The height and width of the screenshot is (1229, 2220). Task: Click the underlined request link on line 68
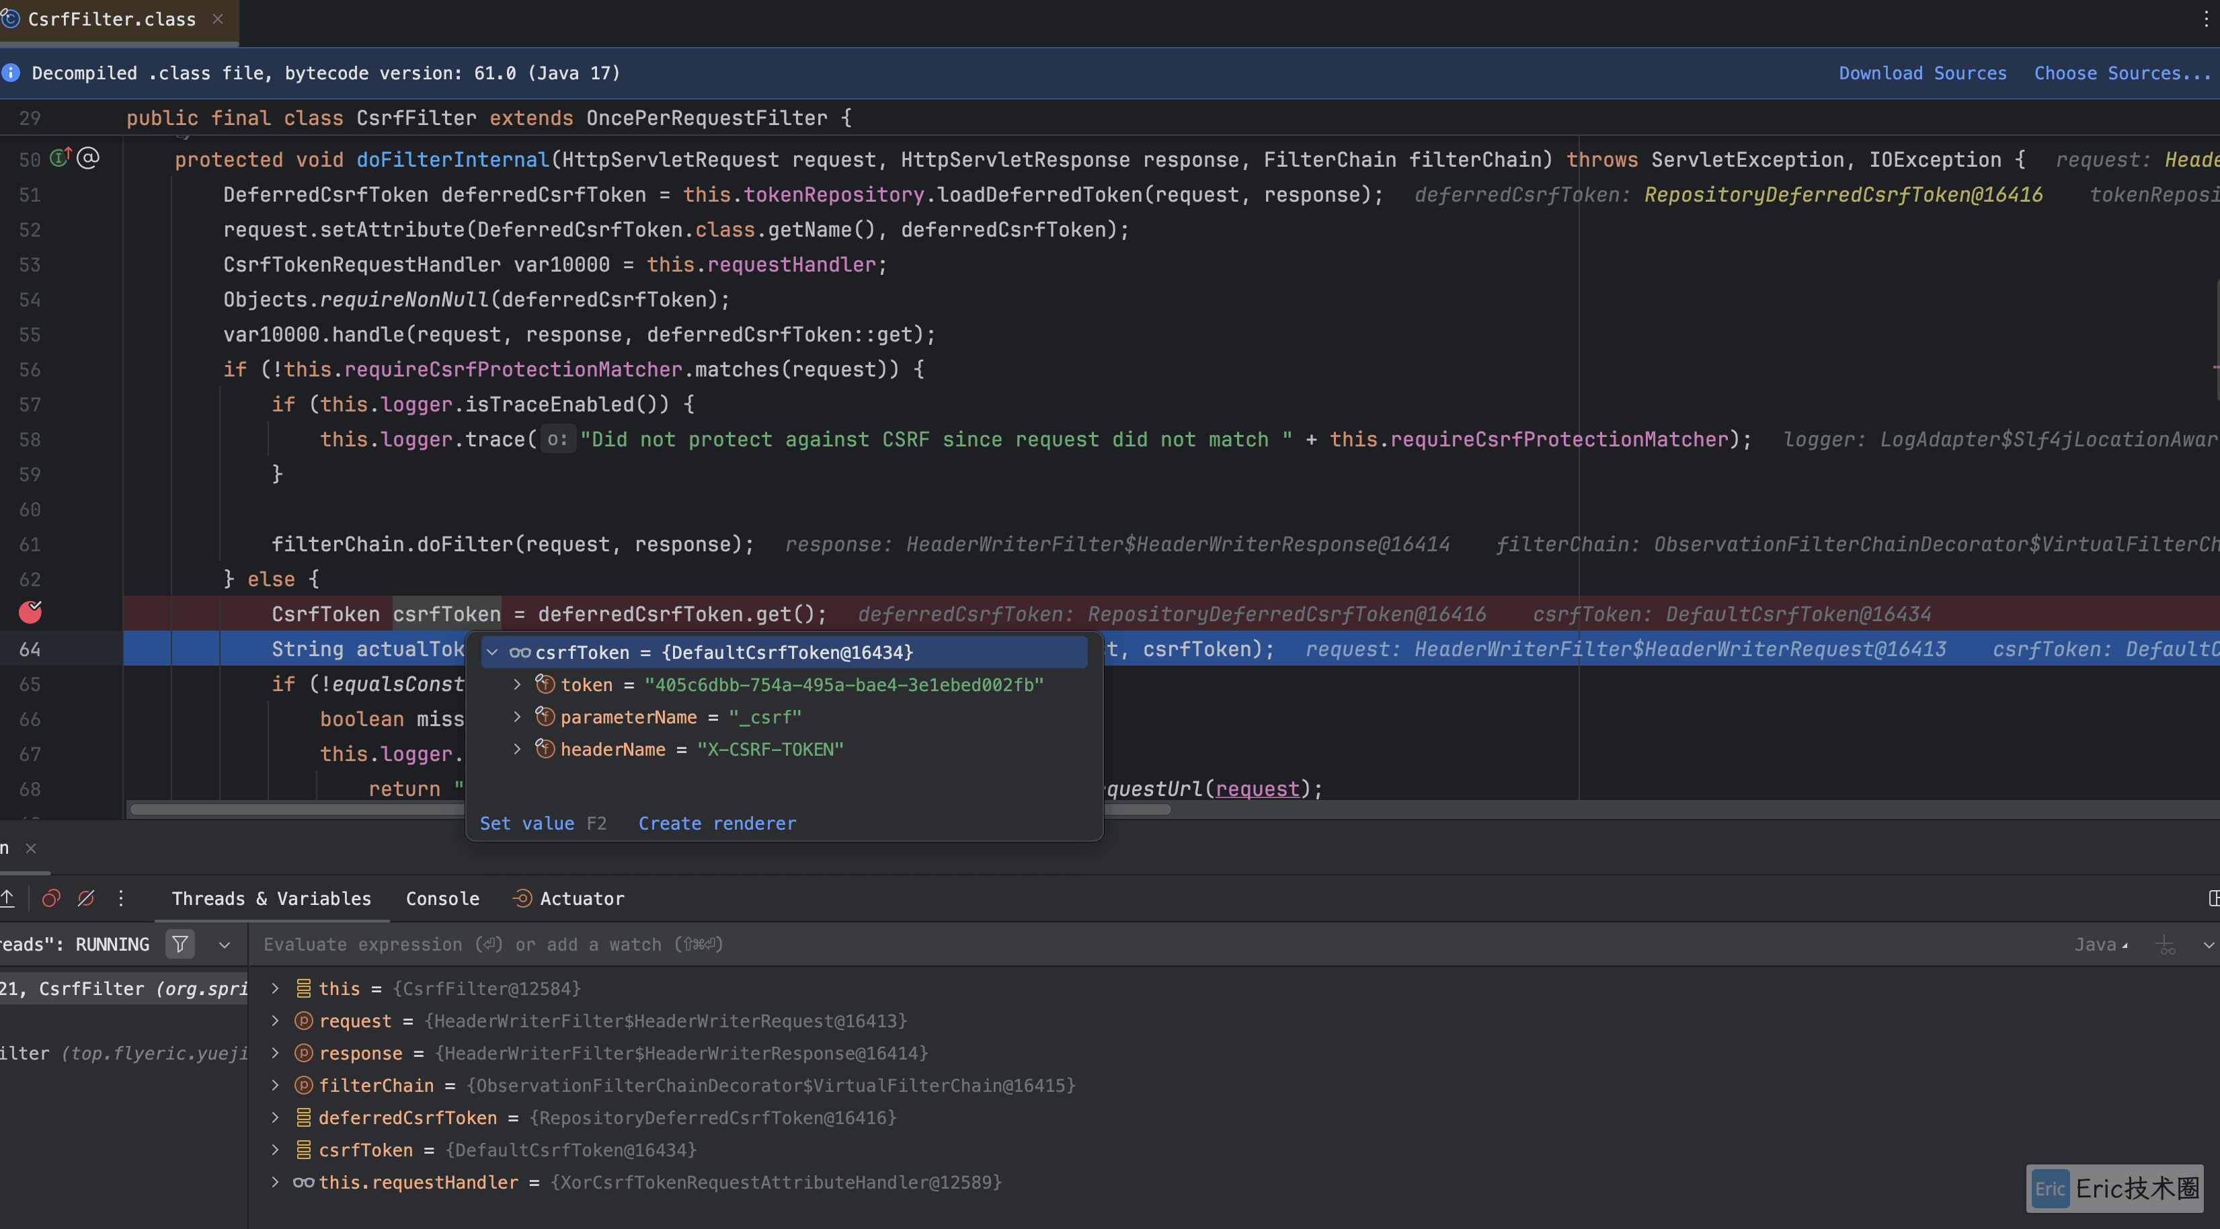[x=1257, y=789]
